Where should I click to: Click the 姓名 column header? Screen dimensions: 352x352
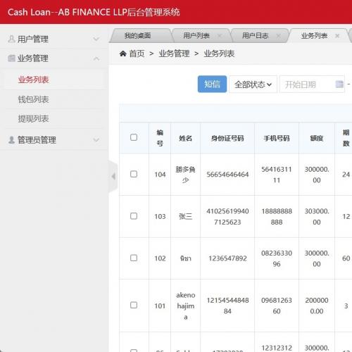[x=185, y=138]
